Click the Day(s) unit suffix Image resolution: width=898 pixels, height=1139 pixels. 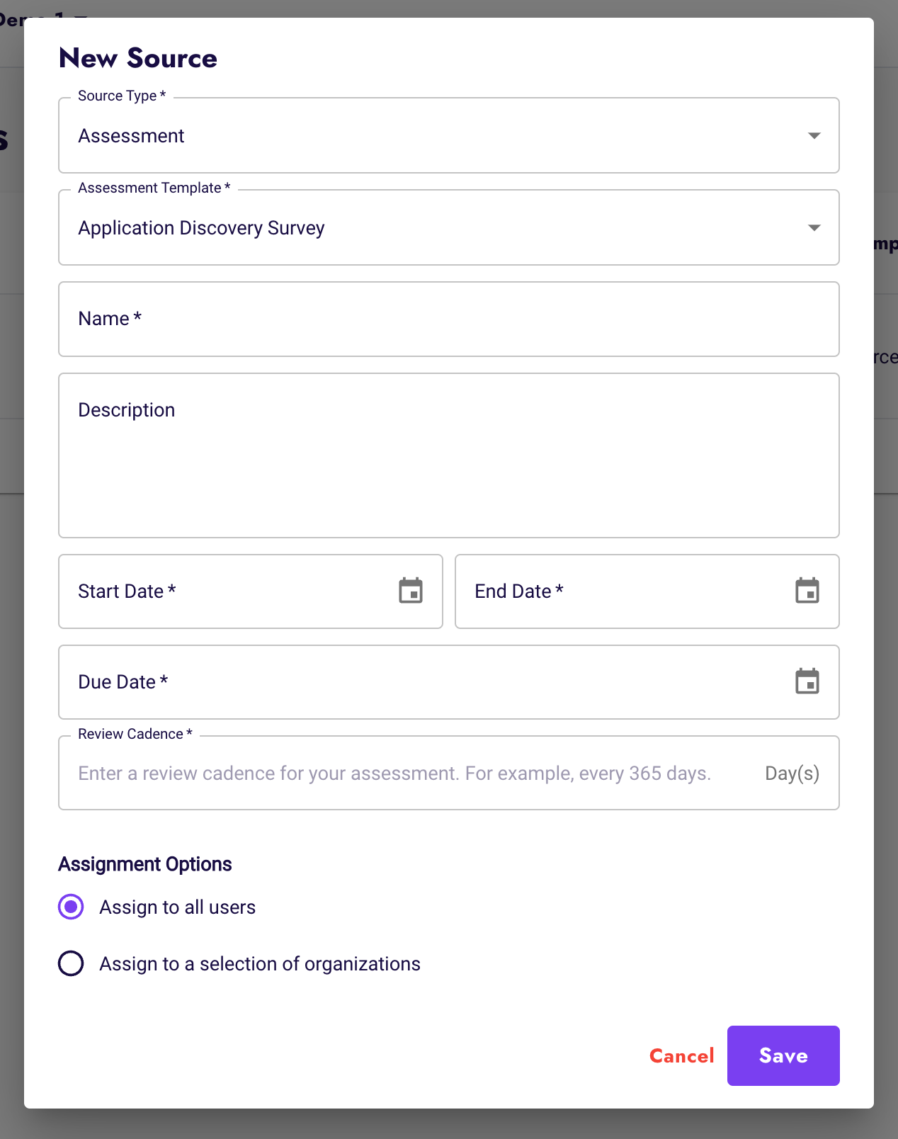[792, 773]
